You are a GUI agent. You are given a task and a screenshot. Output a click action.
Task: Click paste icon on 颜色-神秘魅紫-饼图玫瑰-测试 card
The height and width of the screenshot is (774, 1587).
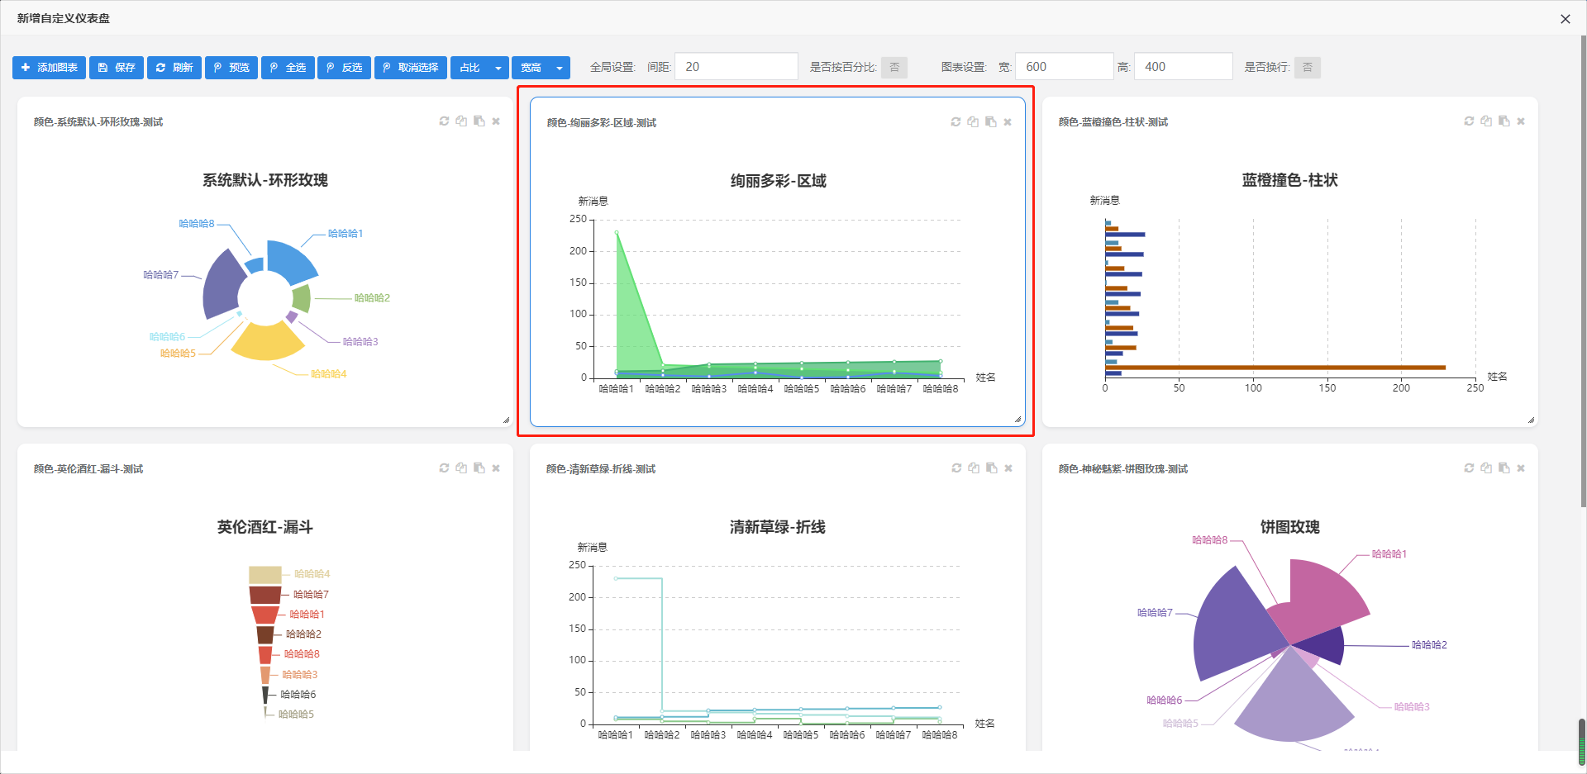[x=1504, y=468]
